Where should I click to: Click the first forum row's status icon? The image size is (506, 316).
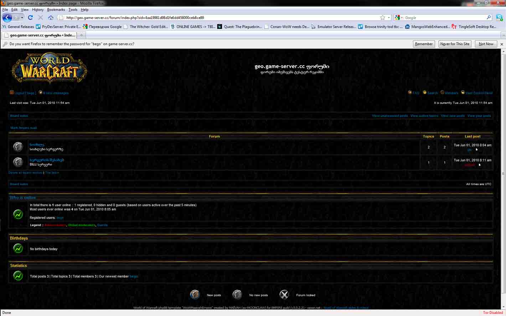click(18, 147)
